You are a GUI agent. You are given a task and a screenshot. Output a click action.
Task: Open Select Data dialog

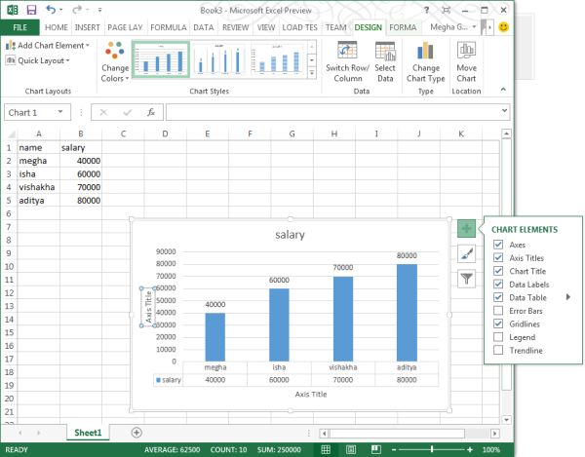tap(385, 62)
